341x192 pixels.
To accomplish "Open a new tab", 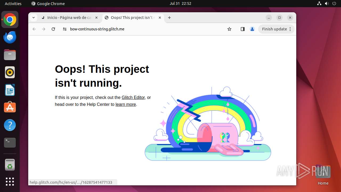I will click(169, 18).
